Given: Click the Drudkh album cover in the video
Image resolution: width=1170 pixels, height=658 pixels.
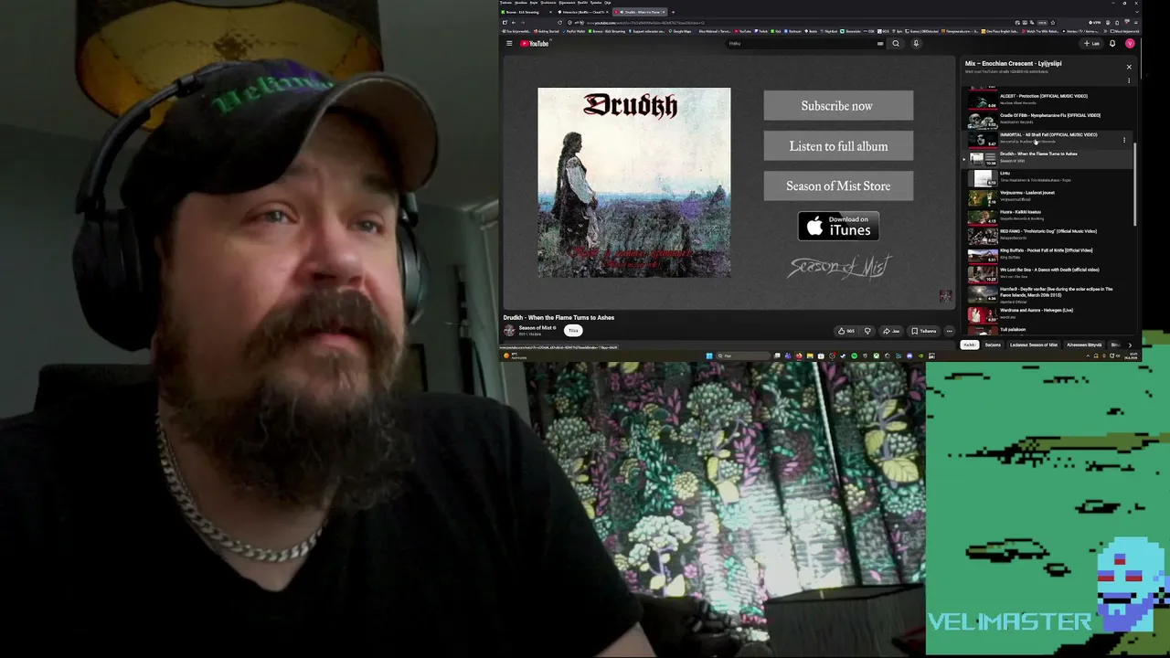Looking at the screenshot, I should coord(634,182).
